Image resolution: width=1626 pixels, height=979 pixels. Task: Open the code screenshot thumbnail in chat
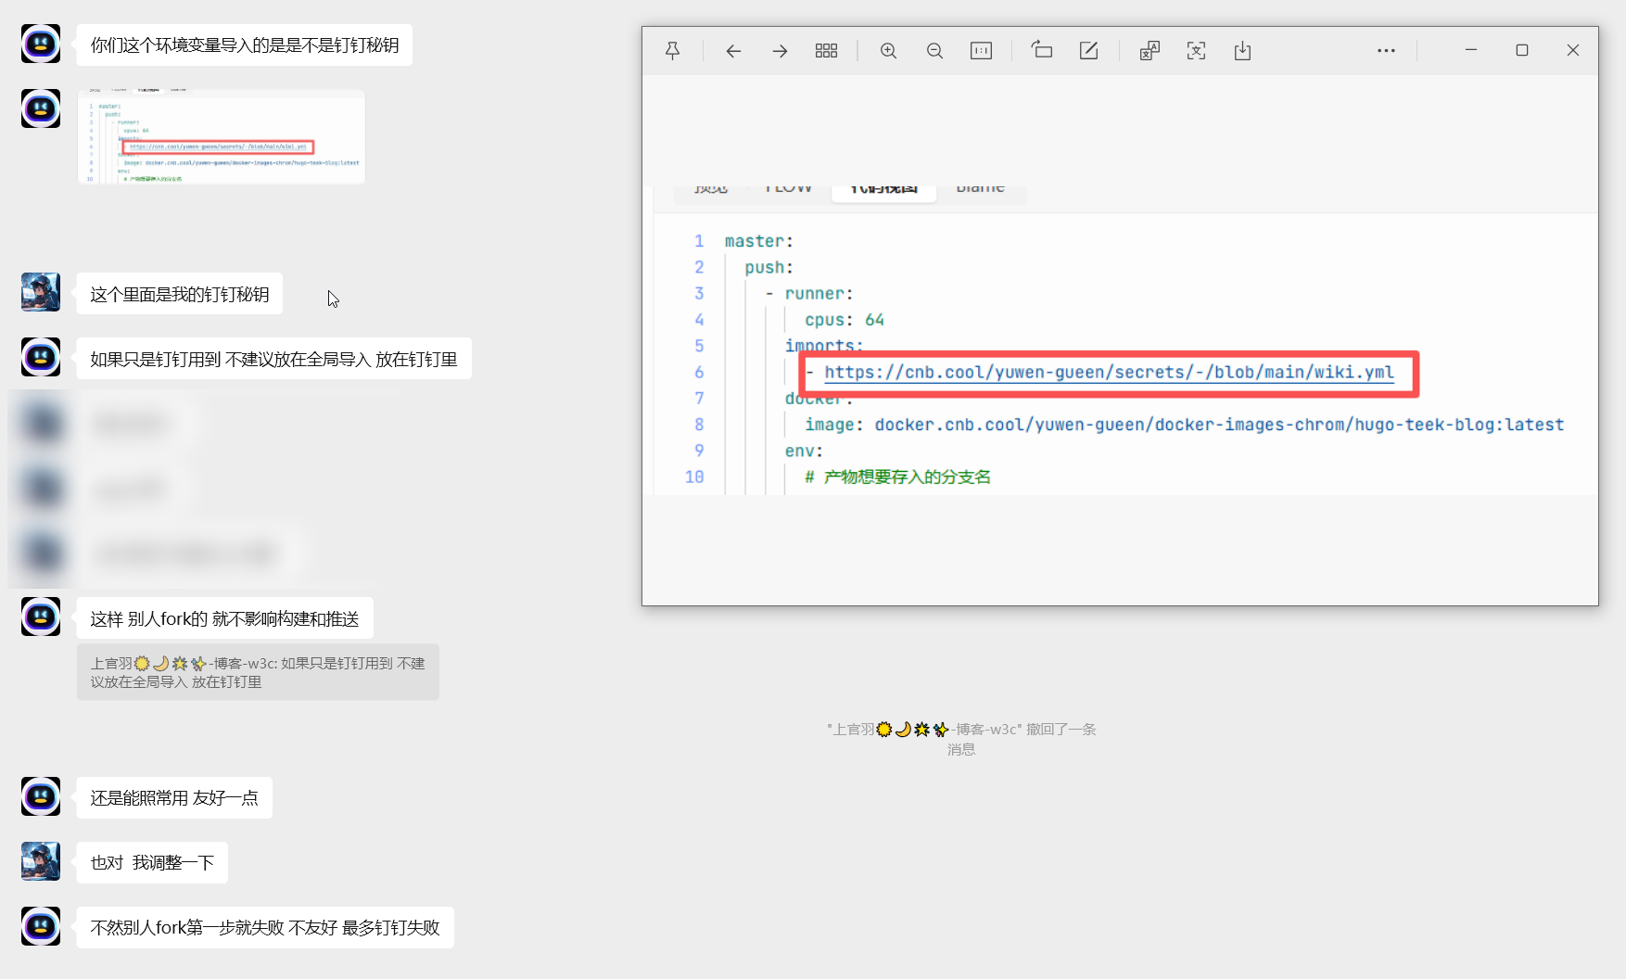tap(222, 136)
